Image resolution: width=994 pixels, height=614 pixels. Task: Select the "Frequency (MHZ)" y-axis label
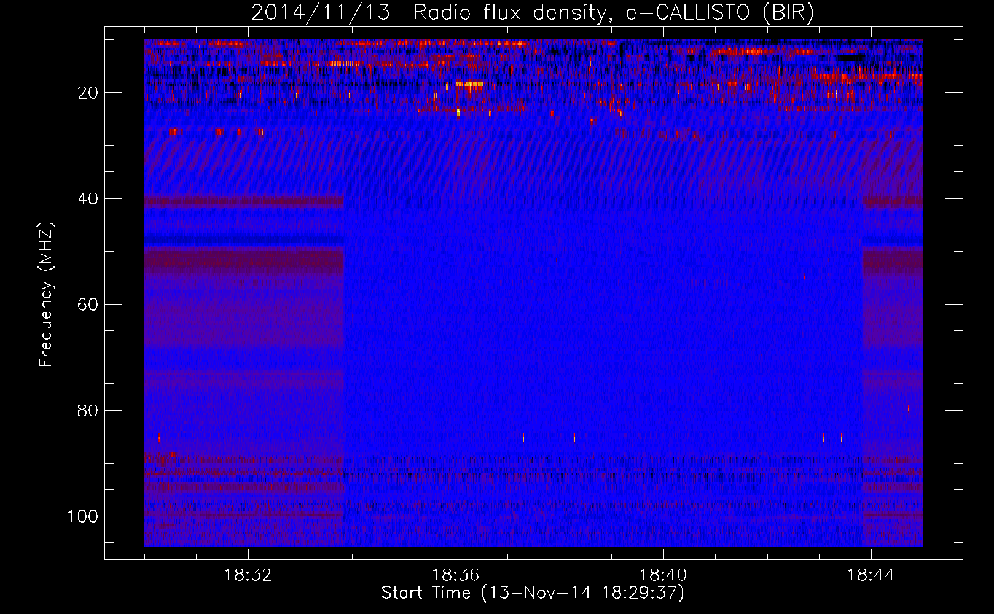tap(47, 295)
